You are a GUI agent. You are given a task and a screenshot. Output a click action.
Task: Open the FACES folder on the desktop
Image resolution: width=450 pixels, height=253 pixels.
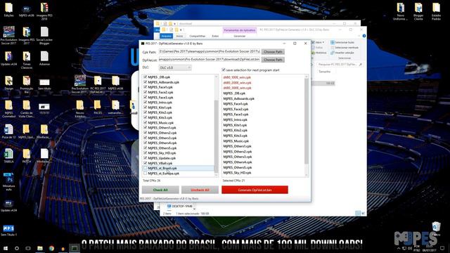[x=98, y=107]
